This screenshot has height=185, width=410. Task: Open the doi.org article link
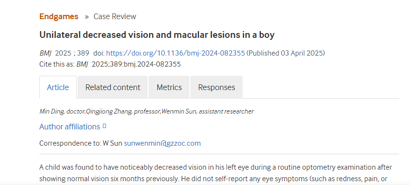click(176, 53)
